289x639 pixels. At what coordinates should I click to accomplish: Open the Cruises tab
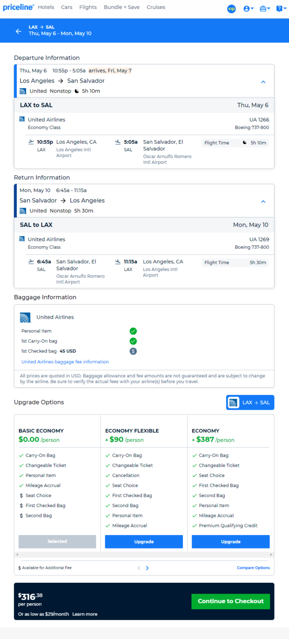pos(156,7)
